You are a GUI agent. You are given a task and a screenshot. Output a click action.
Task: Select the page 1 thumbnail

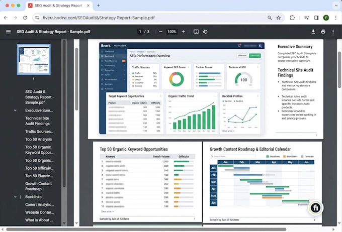[x=34, y=59]
